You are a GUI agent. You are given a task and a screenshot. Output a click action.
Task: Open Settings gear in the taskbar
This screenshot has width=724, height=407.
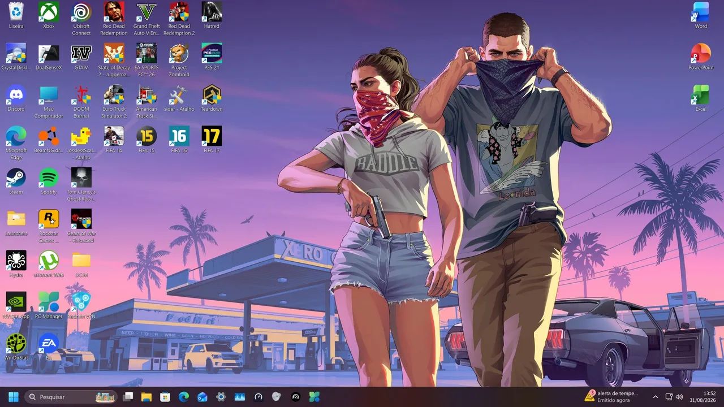click(x=221, y=397)
